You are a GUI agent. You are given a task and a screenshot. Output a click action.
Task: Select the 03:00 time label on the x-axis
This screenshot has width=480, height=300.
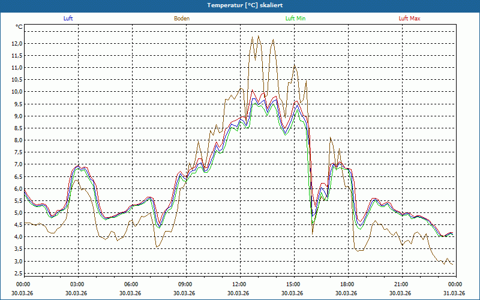pyautogui.click(x=77, y=284)
